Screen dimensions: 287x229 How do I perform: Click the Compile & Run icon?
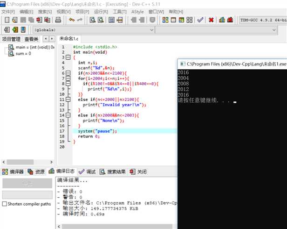[181, 20]
